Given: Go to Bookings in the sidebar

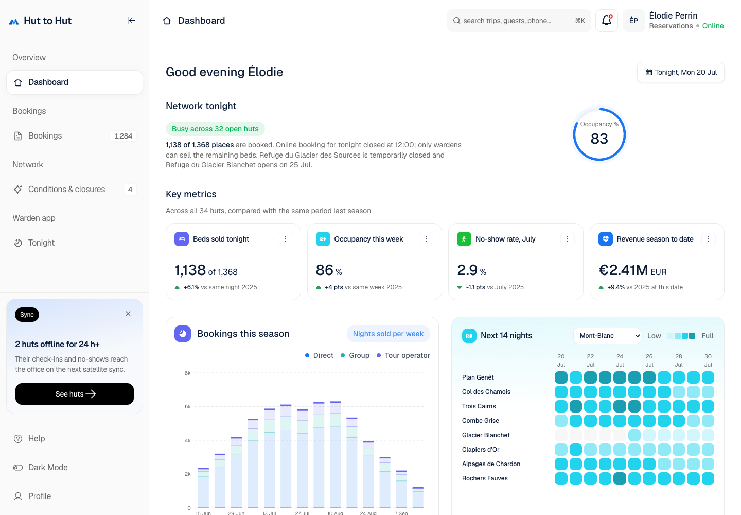Looking at the screenshot, I should (x=75, y=136).
